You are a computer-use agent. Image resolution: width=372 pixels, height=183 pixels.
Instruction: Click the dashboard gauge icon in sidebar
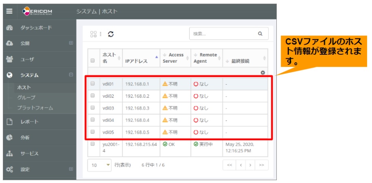(10, 28)
